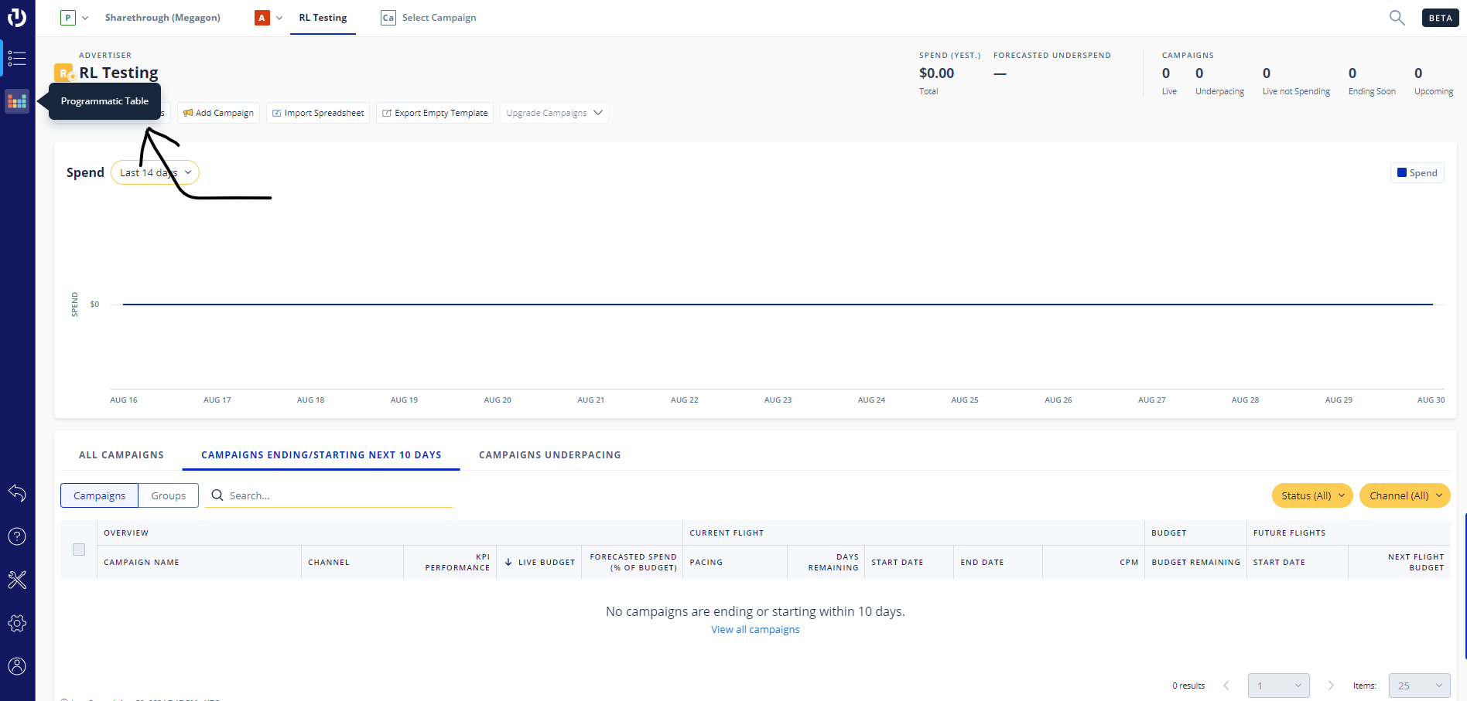
Task: Open the help question mark icon
Action: (x=17, y=536)
